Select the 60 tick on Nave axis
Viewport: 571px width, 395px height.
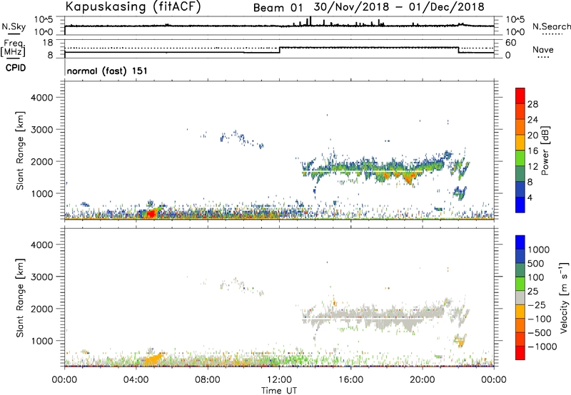[x=511, y=43]
